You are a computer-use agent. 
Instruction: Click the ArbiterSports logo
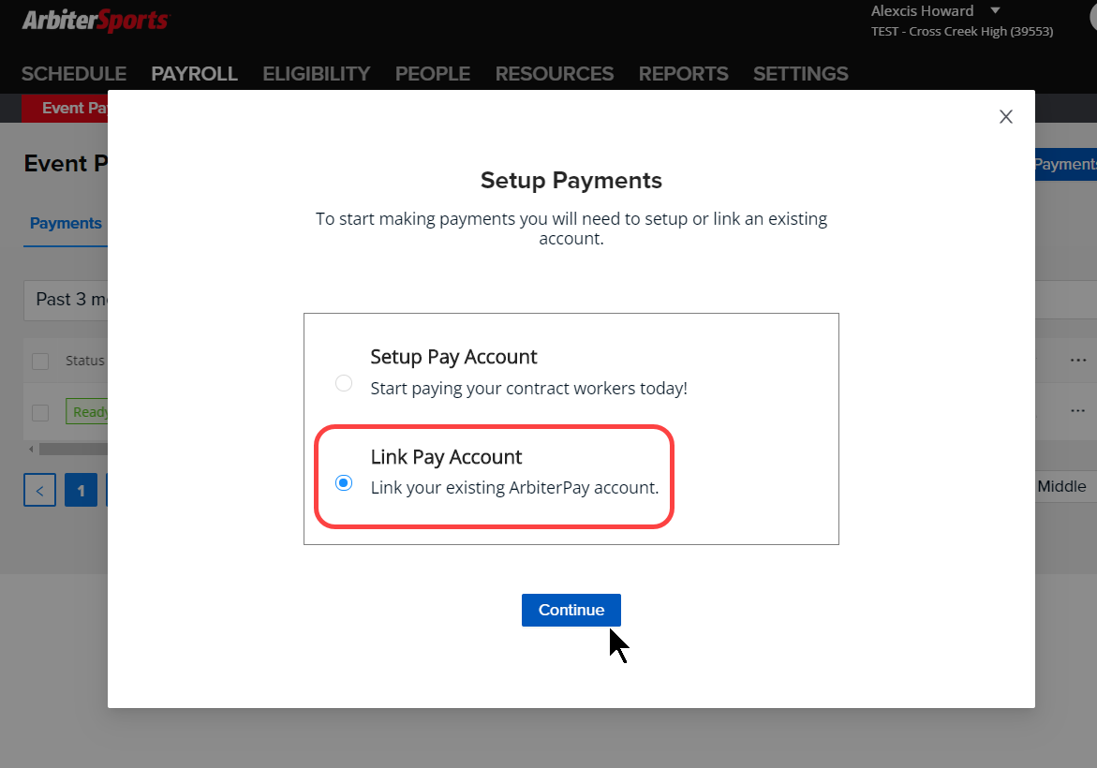(96, 21)
